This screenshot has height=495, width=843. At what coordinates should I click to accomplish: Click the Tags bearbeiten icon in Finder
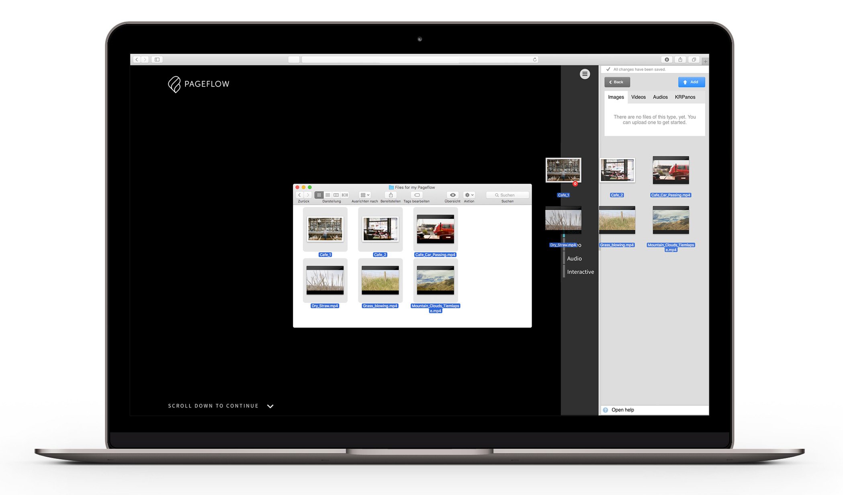[417, 195]
